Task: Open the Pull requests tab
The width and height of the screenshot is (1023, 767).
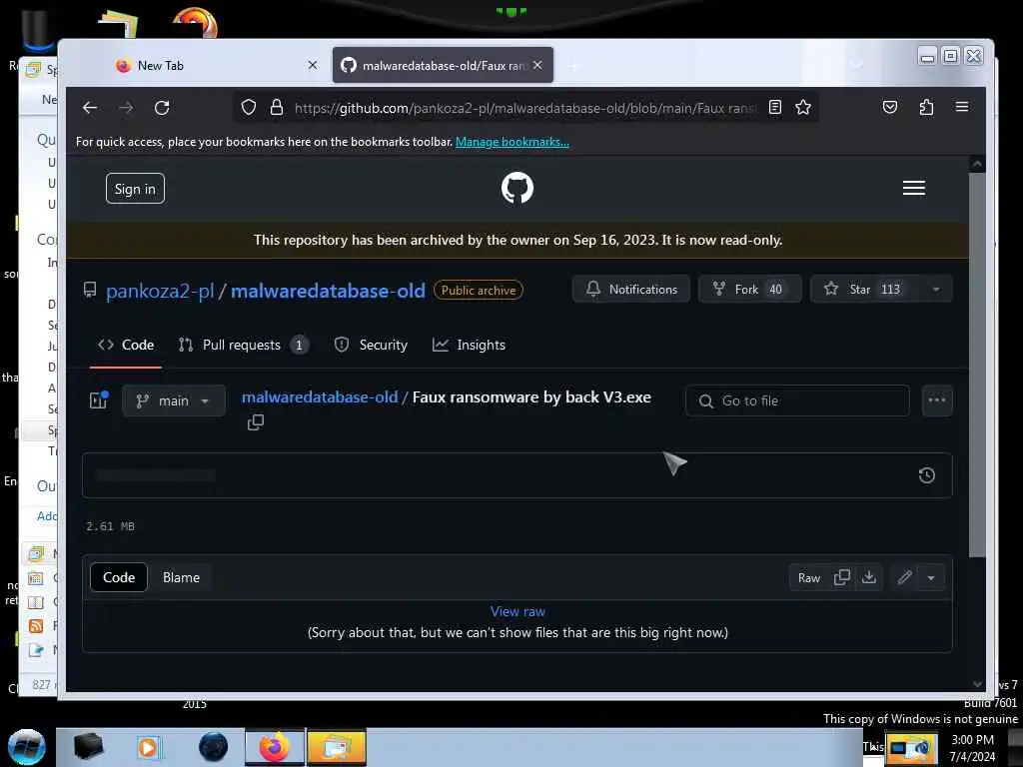Action: (243, 345)
